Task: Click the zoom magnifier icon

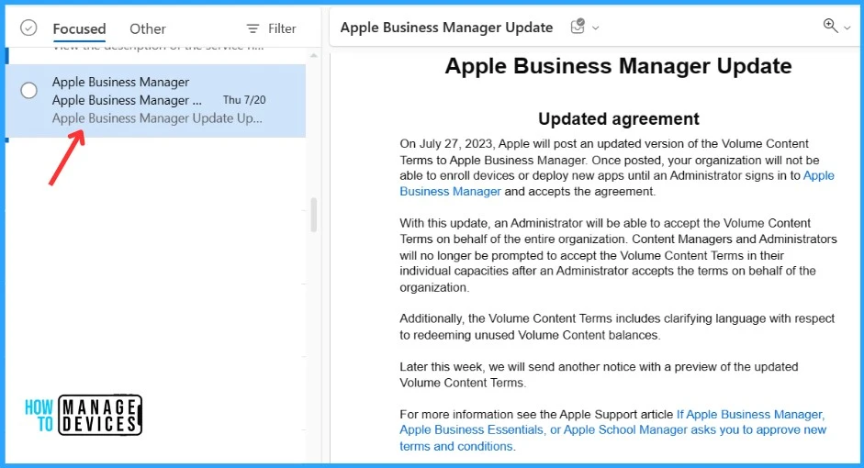Action: pos(830,26)
